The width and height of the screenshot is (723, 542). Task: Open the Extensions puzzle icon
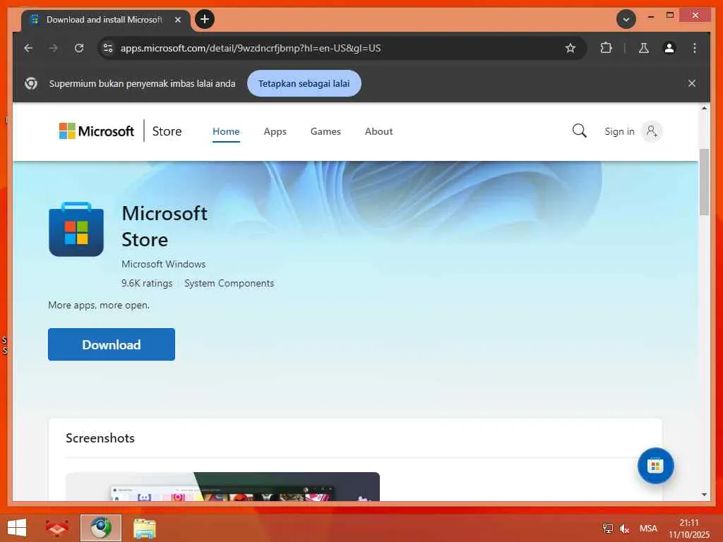click(x=606, y=48)
